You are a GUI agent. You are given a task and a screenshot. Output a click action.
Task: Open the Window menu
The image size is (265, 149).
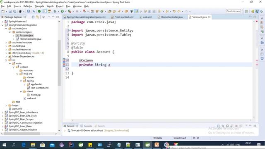tap(77, 6)
